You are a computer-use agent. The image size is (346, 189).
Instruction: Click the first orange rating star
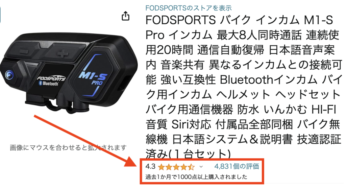[162, 167]
